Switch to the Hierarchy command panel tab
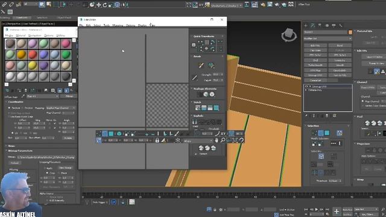 tap(320, 25)
